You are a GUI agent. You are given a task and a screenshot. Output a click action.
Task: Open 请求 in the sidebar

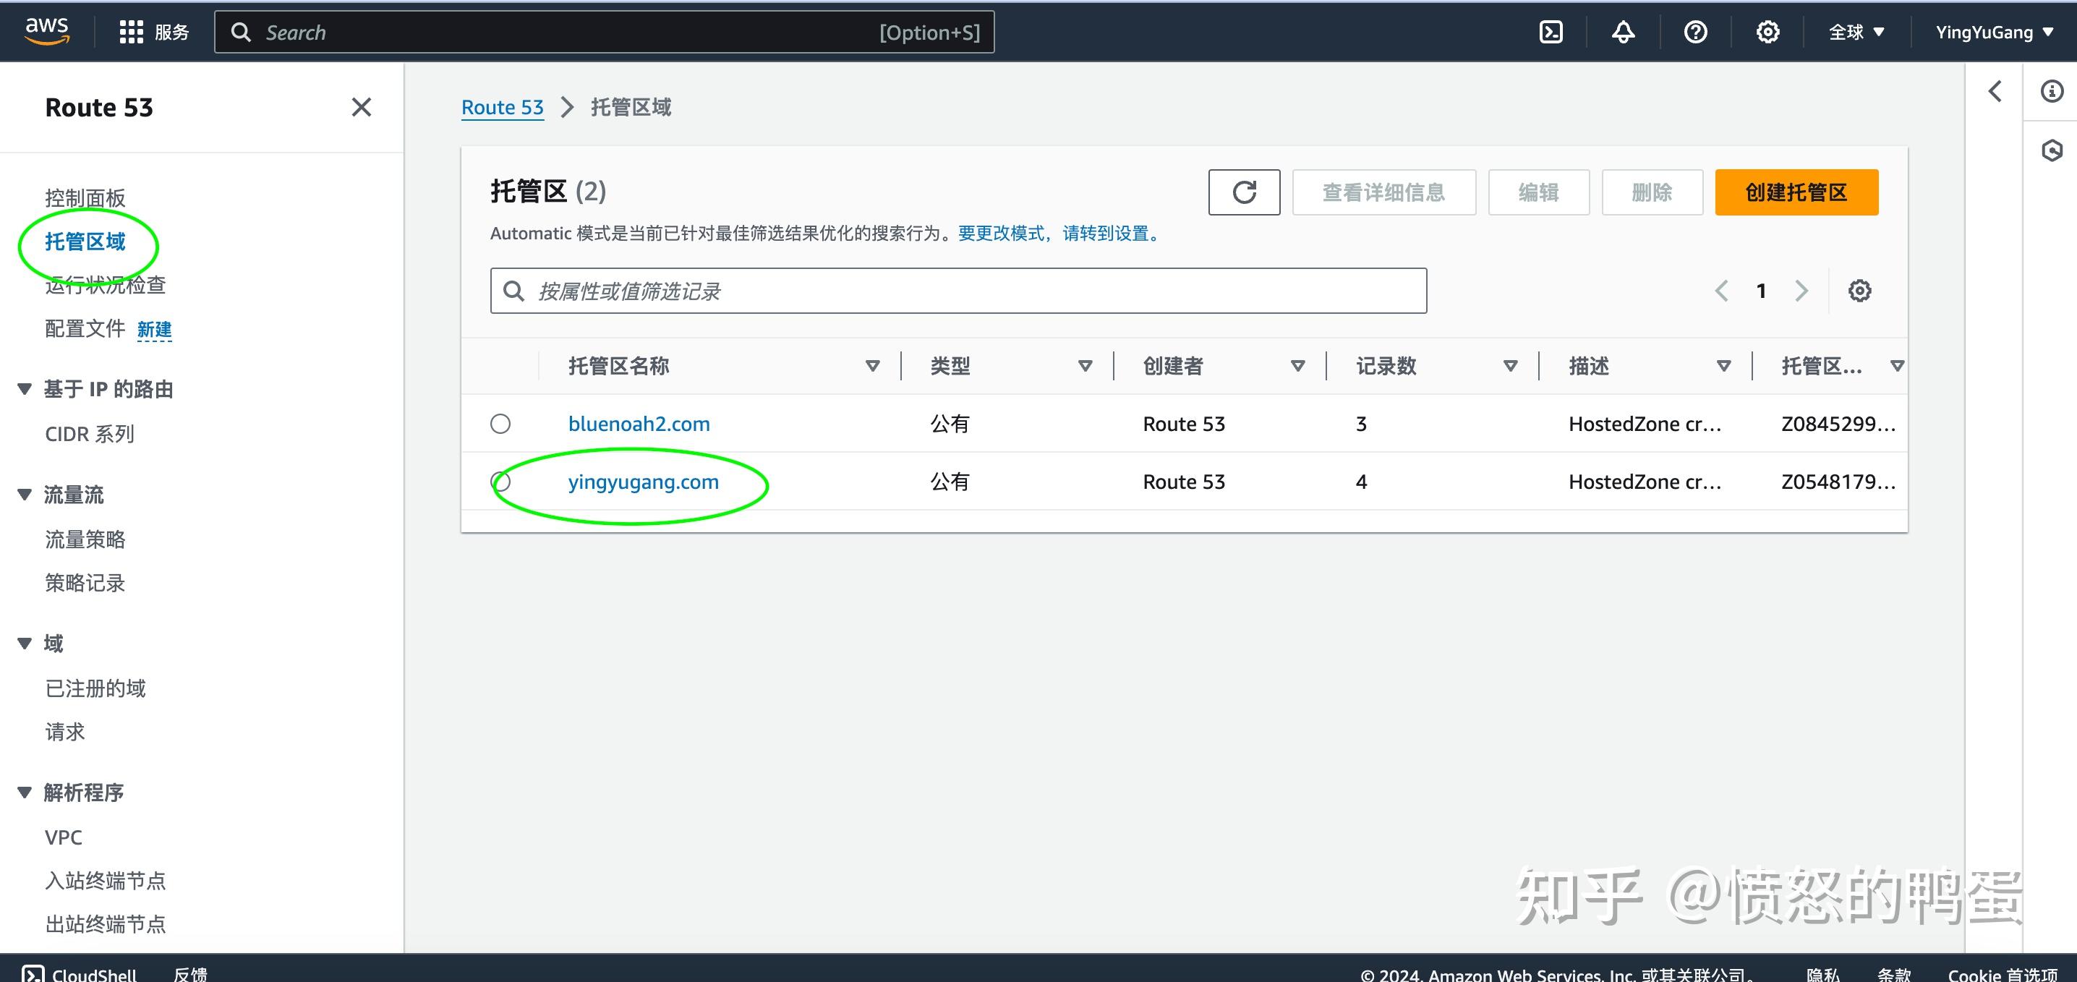(x=64, y=731)
